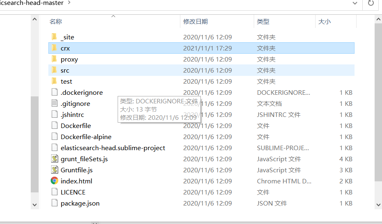This screenshot has height=224, width=382.
Task: Click the package.json file icon
Action: [55, 203]
